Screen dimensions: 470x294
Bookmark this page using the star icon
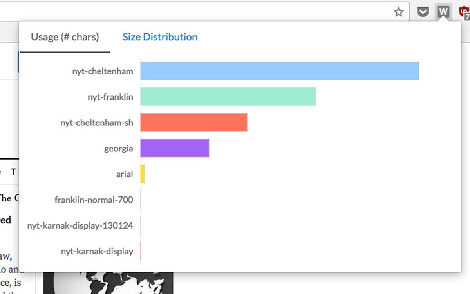[399, 12]
